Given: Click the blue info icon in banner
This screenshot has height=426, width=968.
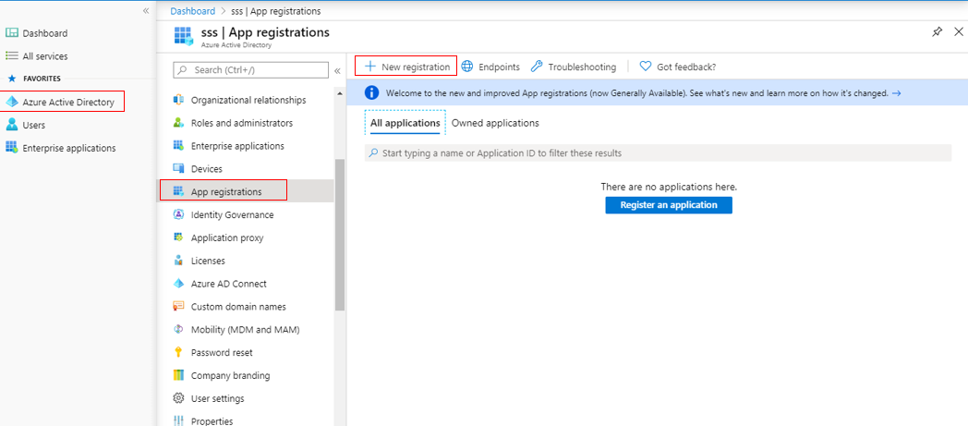Looking at the screenshot, I should click(x=371, y=93).
